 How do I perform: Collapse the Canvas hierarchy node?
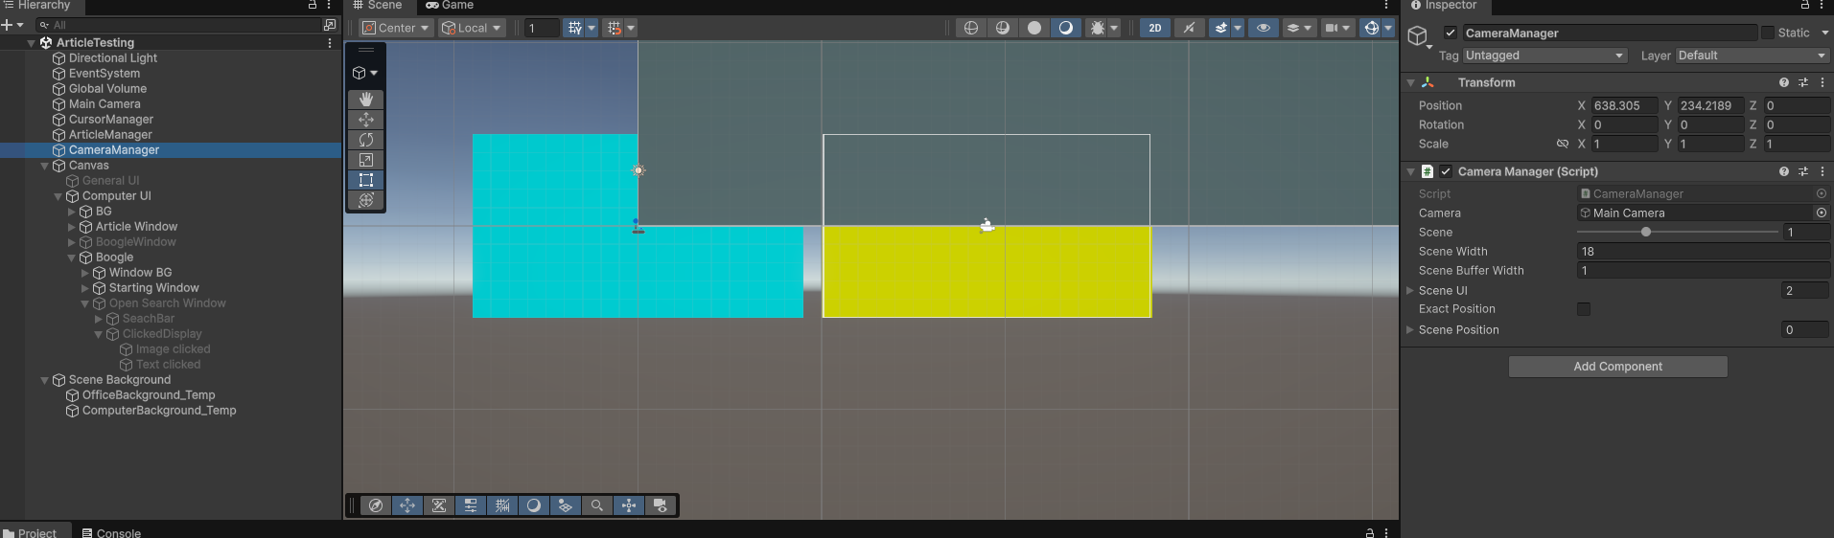[x=44, y=166]
